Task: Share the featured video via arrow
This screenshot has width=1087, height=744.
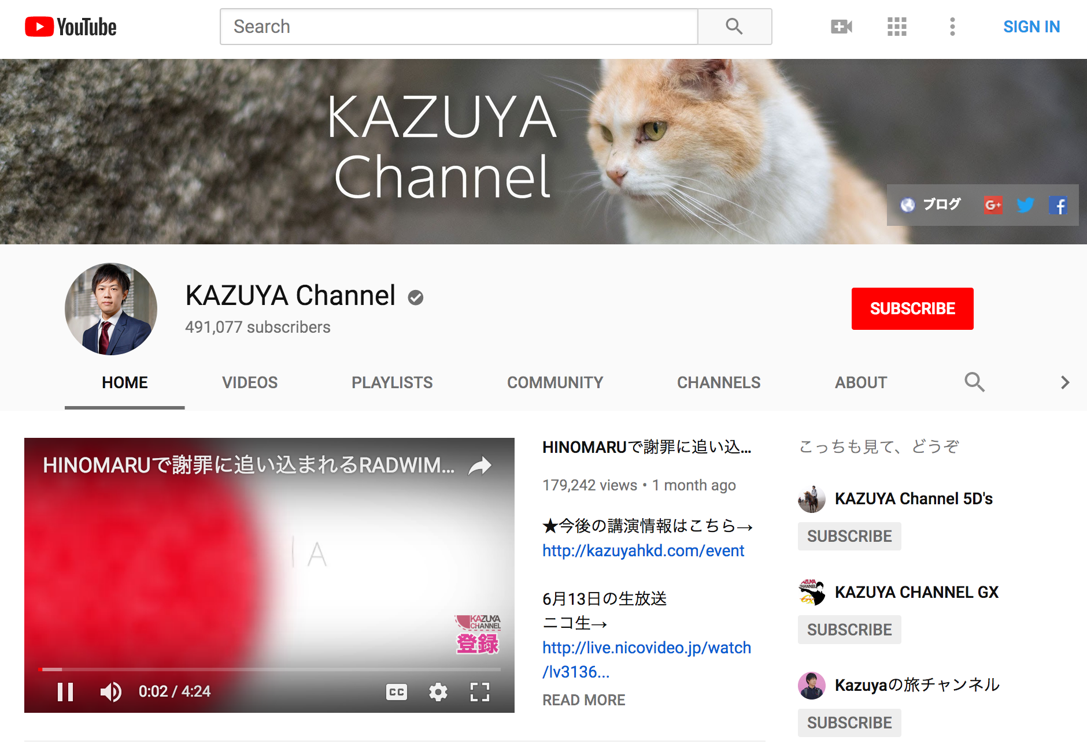Action: (480, 466)
